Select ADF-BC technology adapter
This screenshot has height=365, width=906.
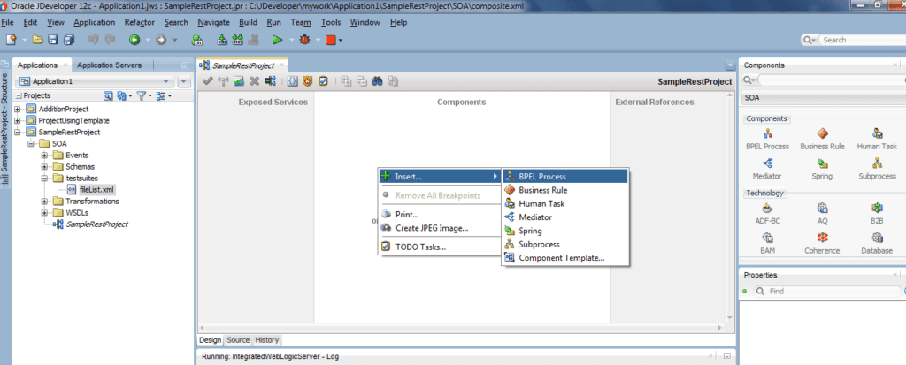pos(767,214)
